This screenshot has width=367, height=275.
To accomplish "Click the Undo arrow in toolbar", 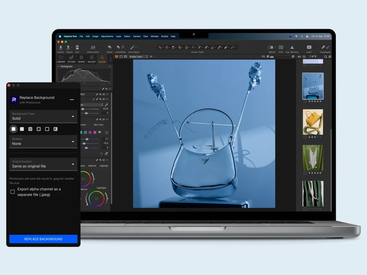I will click(118, 47).
